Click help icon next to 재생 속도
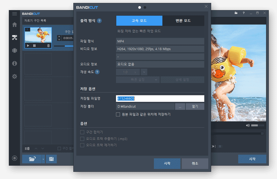277x179 pixels. (x=97, y=72)
